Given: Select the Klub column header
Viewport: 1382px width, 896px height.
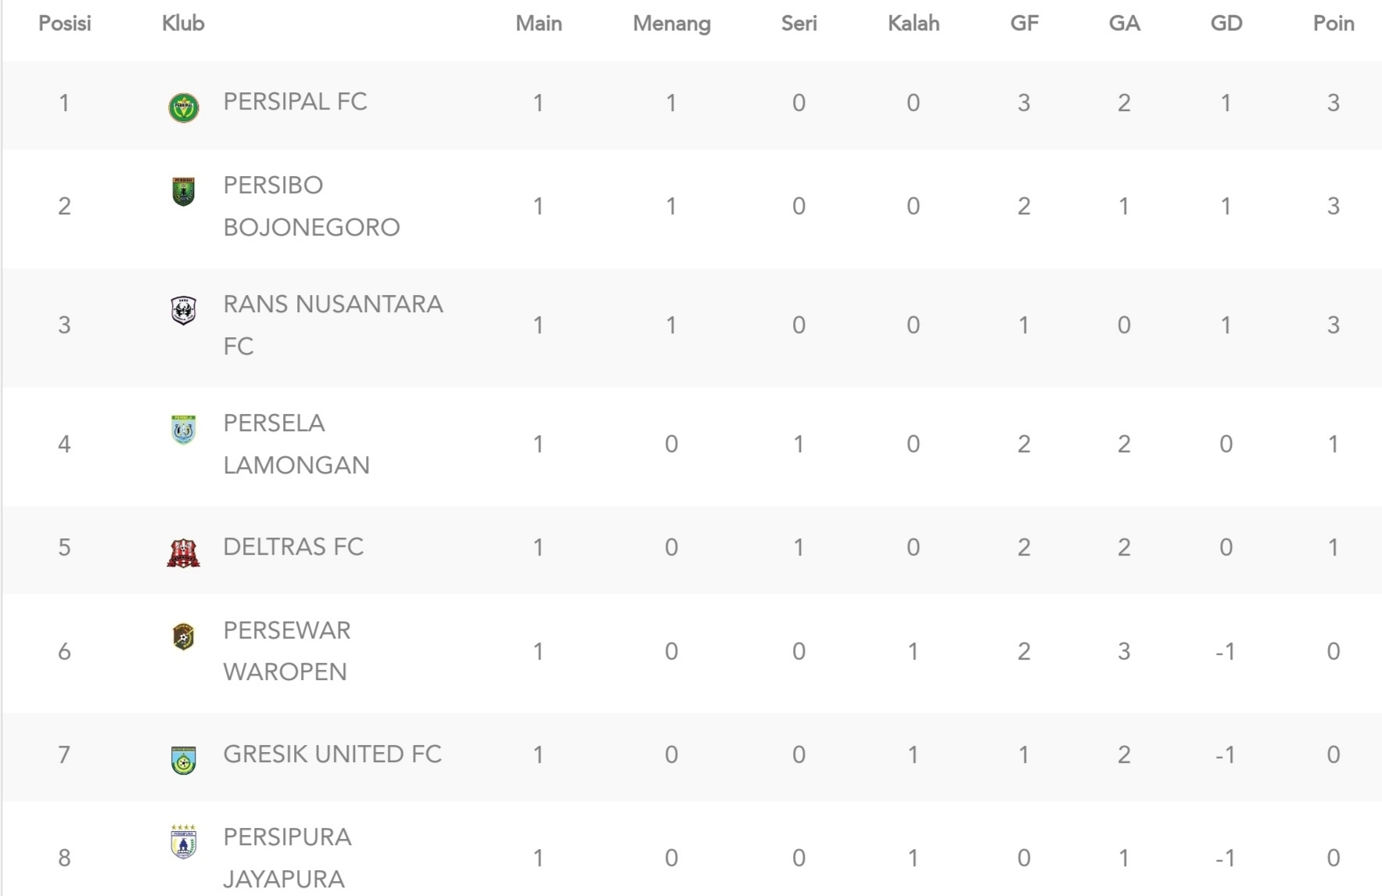Looking at the screenshot, I should [x=183, y=23].
